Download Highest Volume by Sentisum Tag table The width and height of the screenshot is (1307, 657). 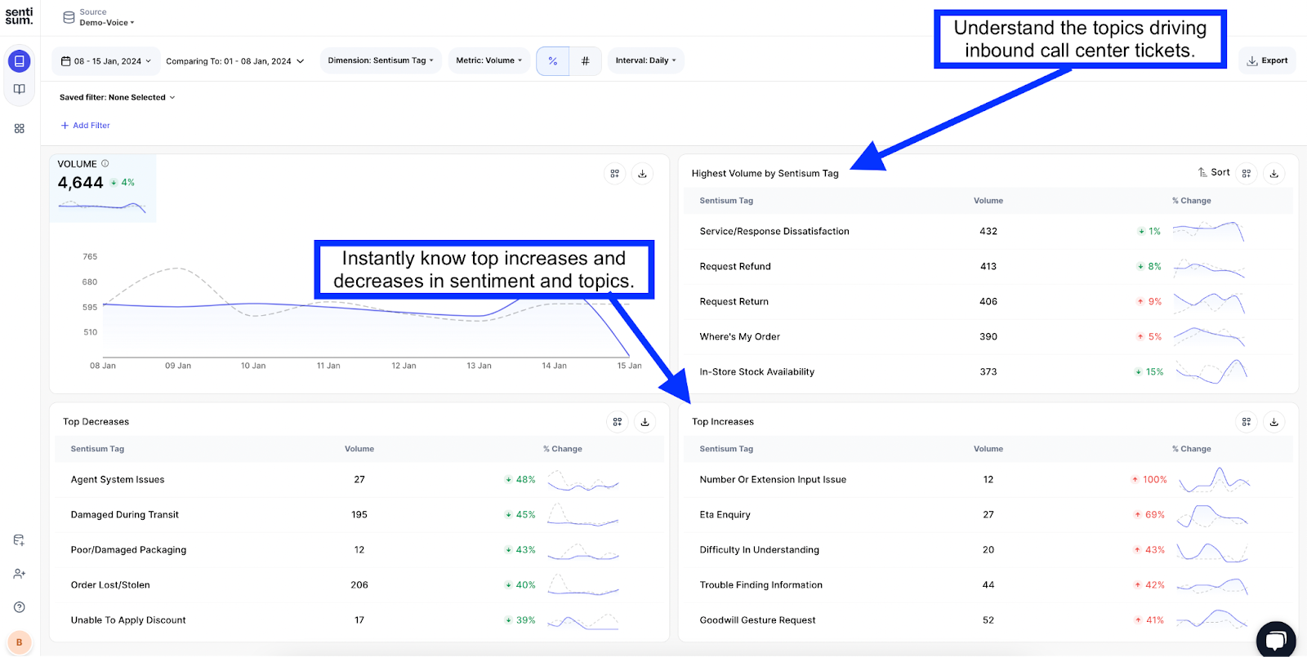tap(1274, 174)
